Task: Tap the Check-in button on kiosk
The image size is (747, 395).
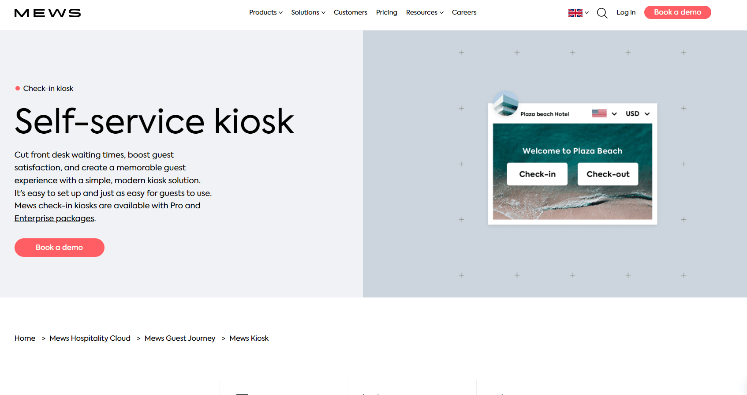Action: [537, 174]
